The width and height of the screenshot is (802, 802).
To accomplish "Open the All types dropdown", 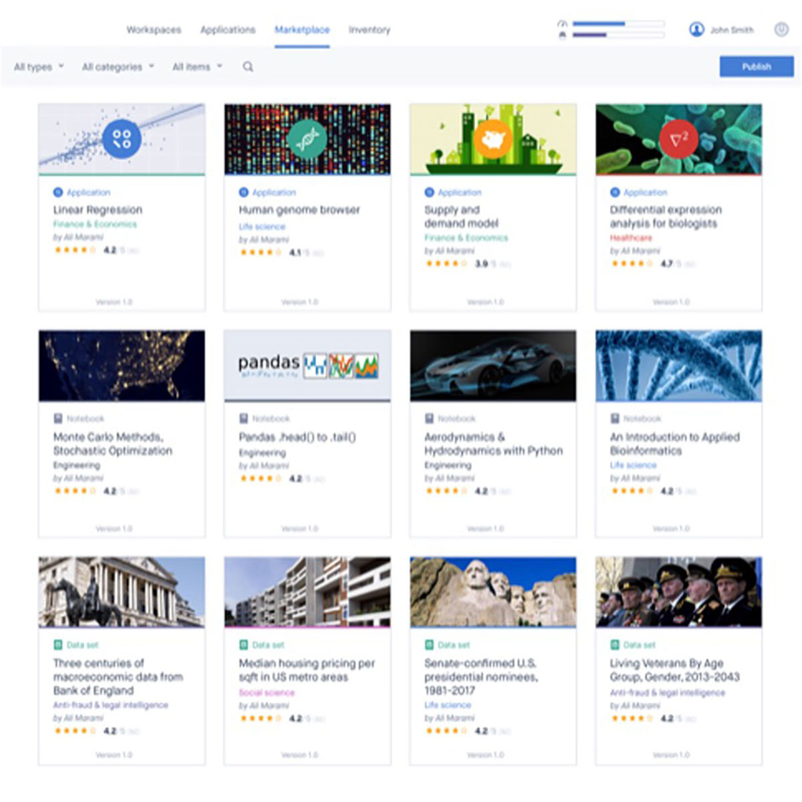I will pyautogui.click(x=39, y=67).
